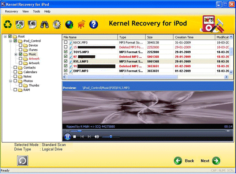Open the Tools menu
Screen dimensions: 236x174
click(x=36, y=12)
